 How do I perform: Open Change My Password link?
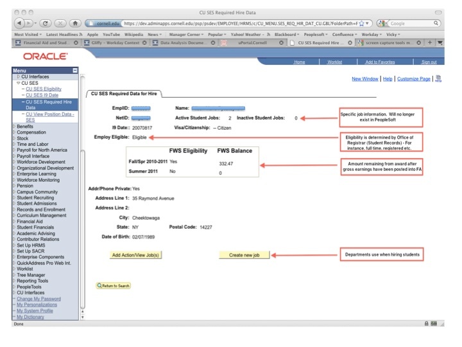coord(38,299)
